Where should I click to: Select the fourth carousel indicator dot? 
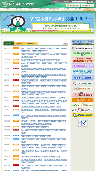pos(51,36)
